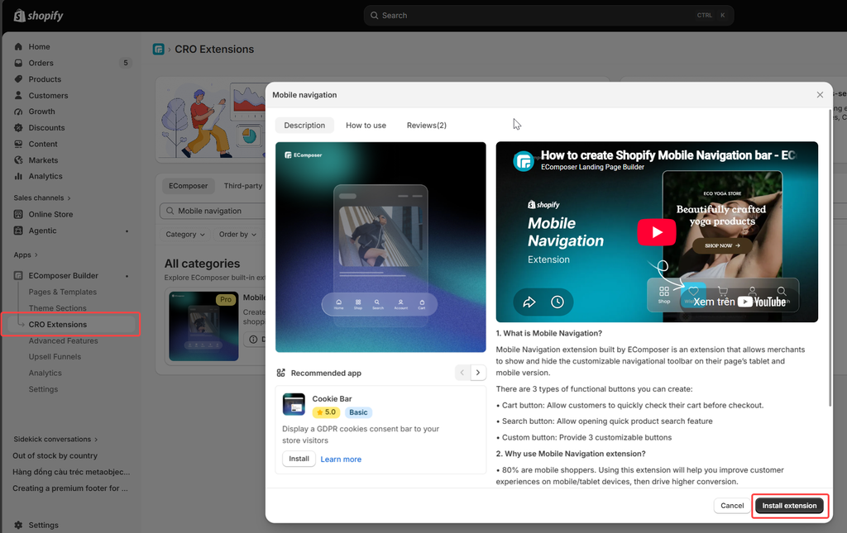The height and width of the screenshot is (533, 847).
Task: Open Advanced Features submenu item
Action: pyautogui.click(x=63, y=341)
